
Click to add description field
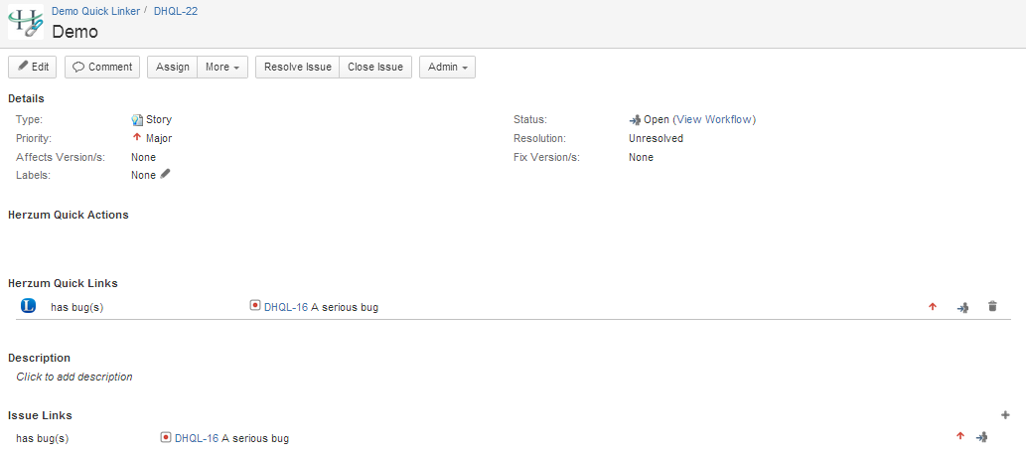click(74, 377)
